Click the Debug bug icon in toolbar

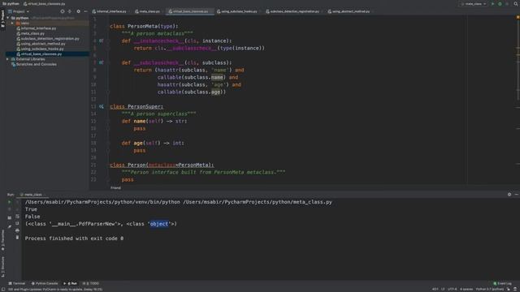(500, 3)
